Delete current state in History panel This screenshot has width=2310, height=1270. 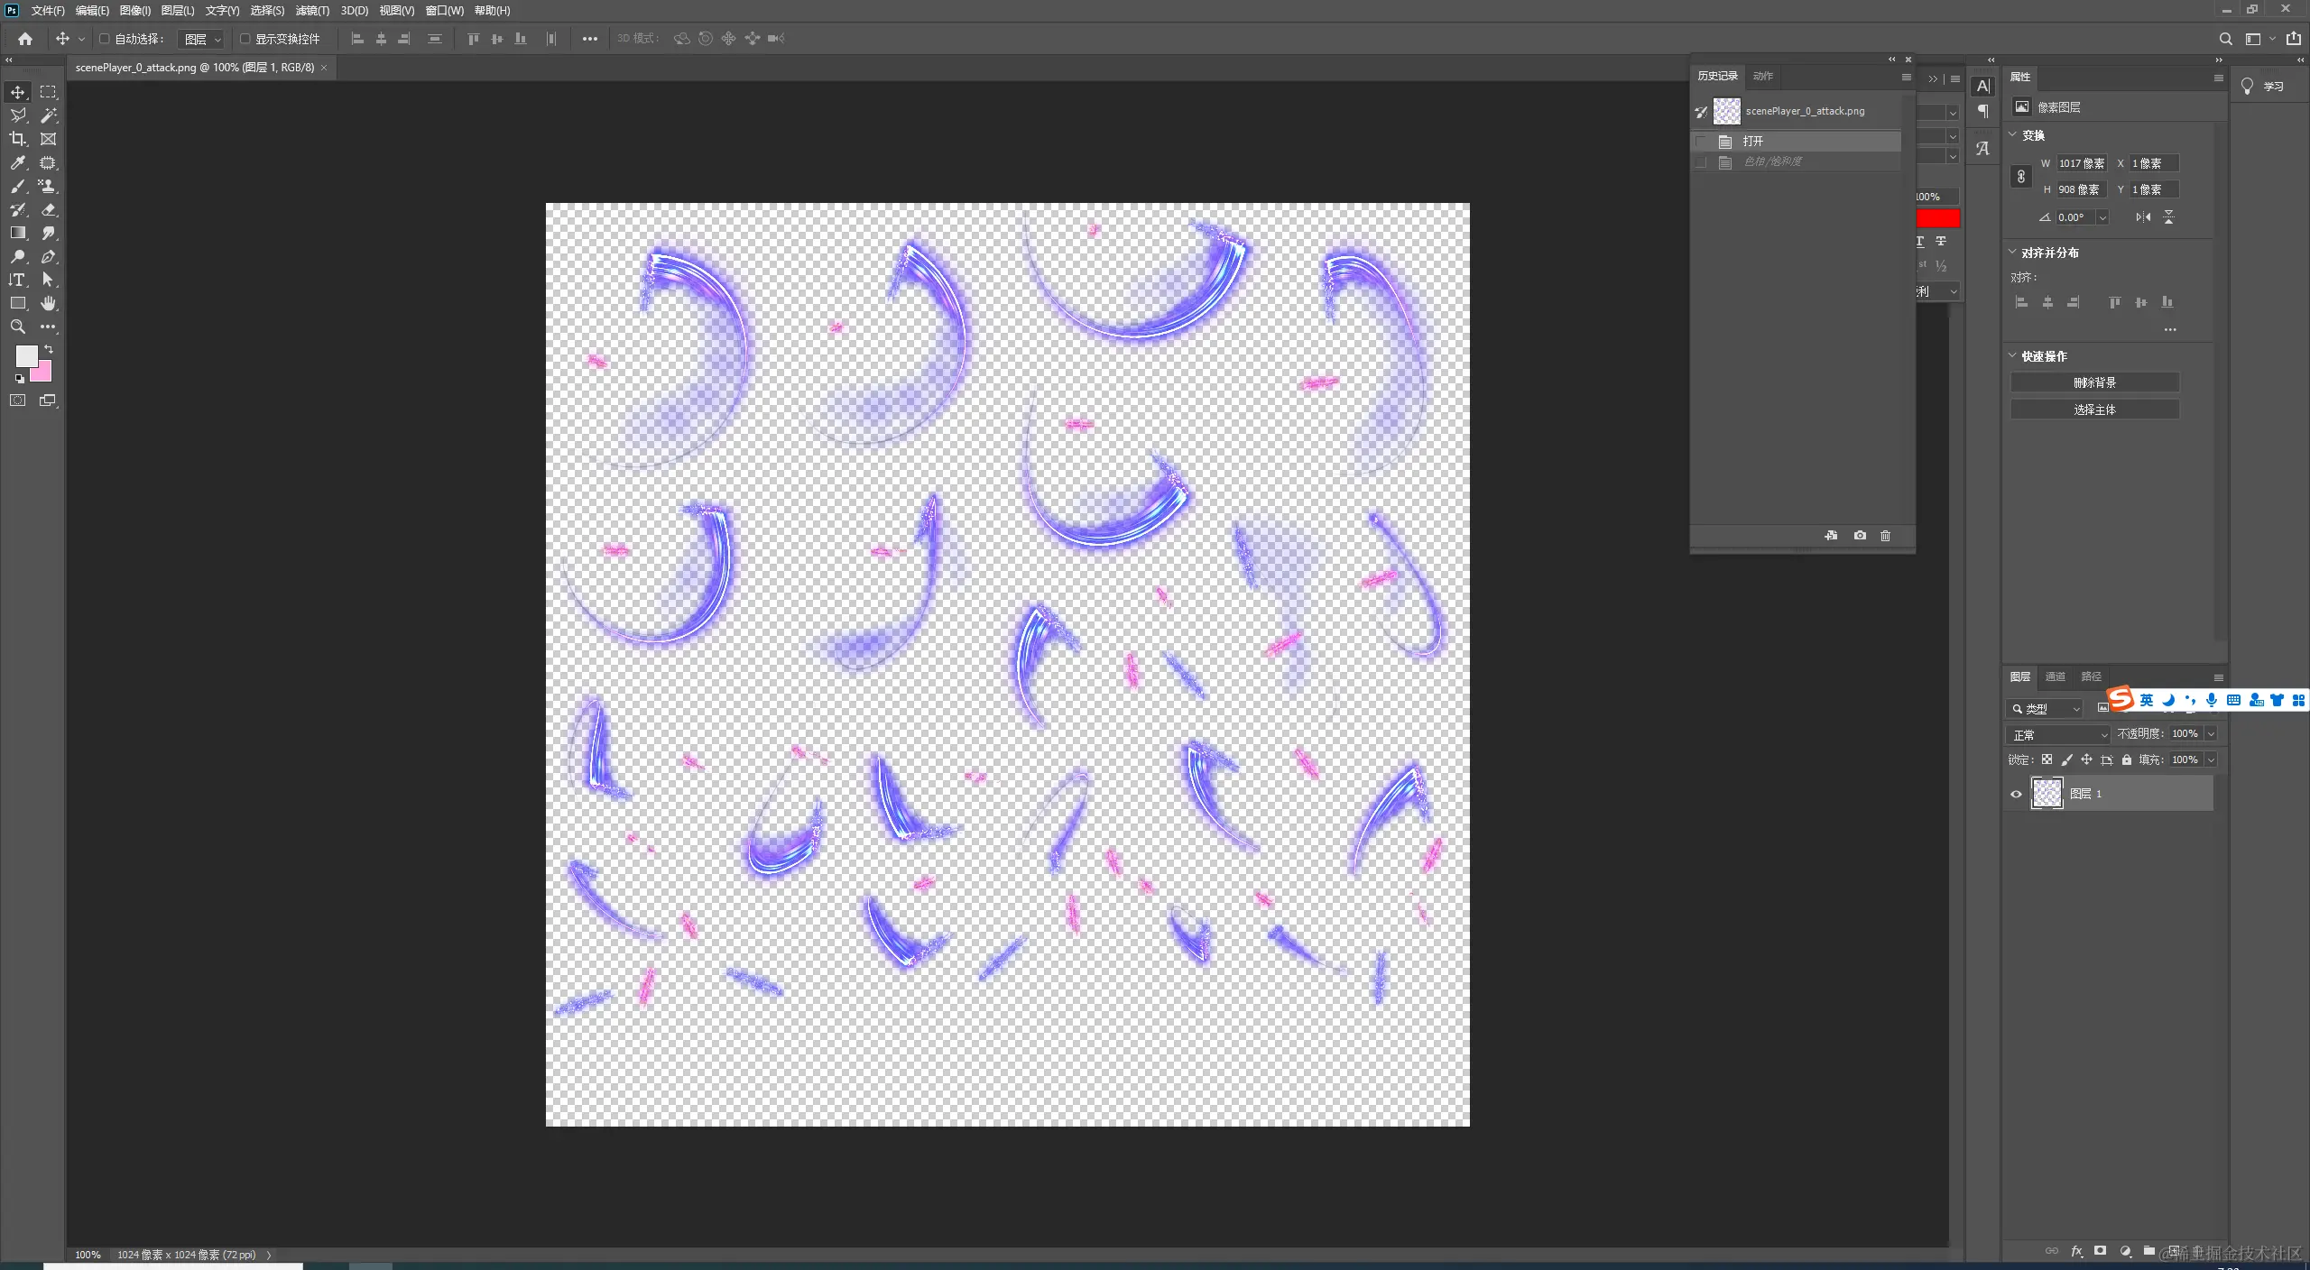coord(1885,536)
